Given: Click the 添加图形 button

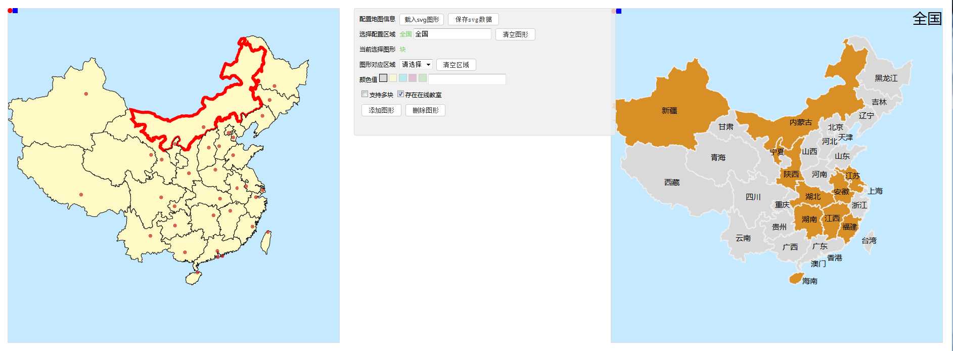Looking at the screenshot, I should pos(381,110).
